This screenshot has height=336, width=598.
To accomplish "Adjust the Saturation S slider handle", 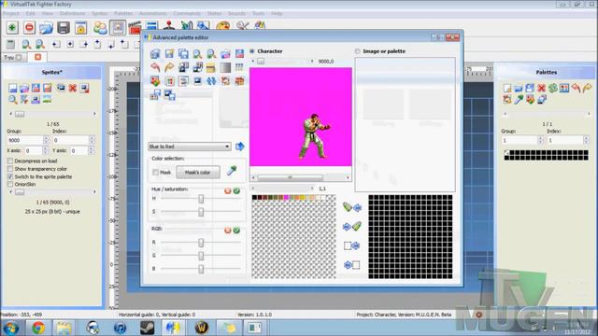I will point(201,212).
